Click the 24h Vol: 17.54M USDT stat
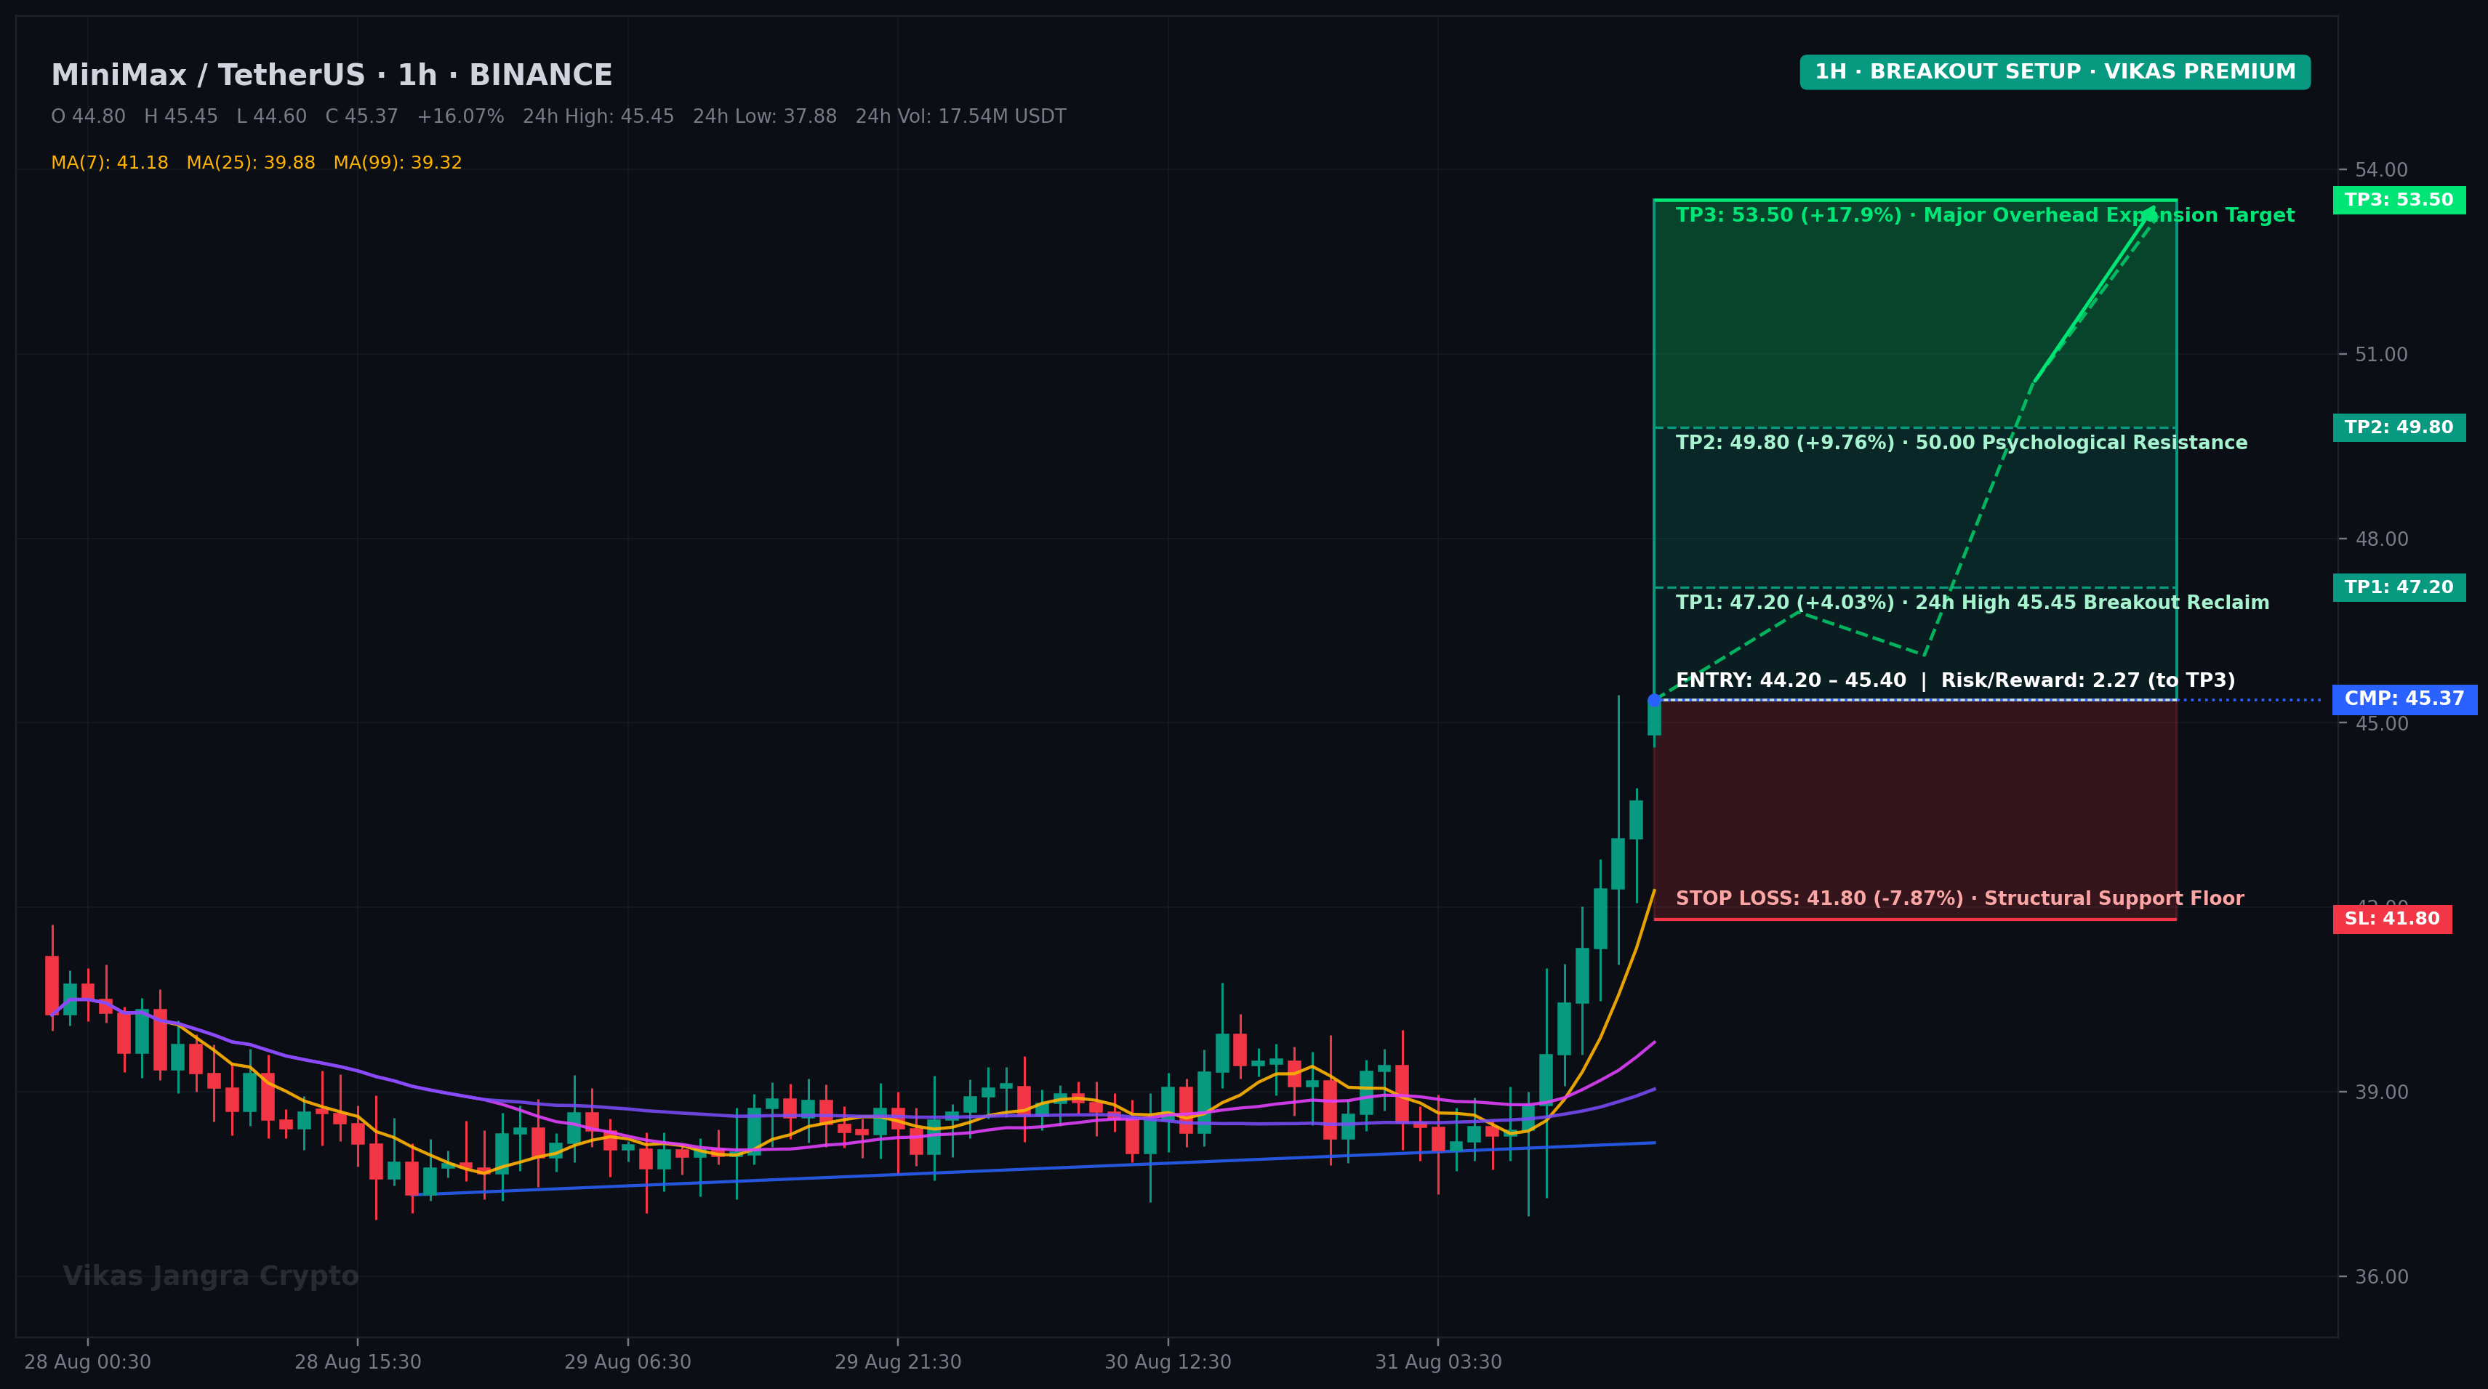The width and height of the screenshot is (2488, 1389). (960, 117)
